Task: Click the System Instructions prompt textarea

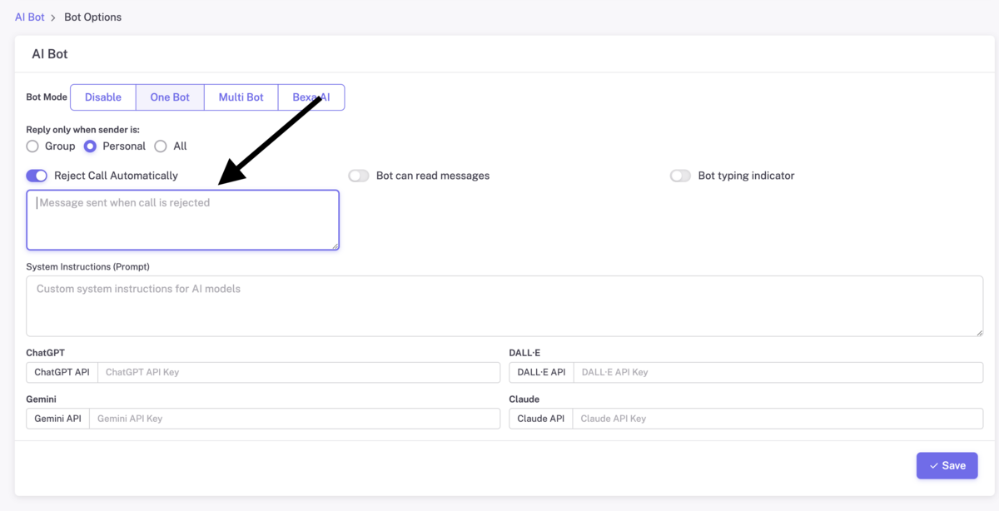Action: click(x=504, y=306)
